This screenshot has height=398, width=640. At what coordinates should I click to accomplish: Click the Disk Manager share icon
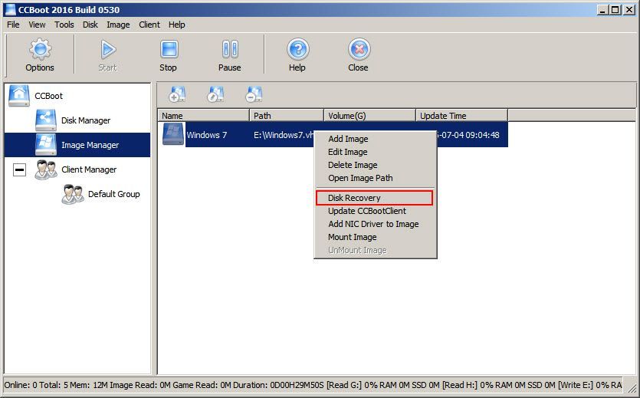point(46,120)
